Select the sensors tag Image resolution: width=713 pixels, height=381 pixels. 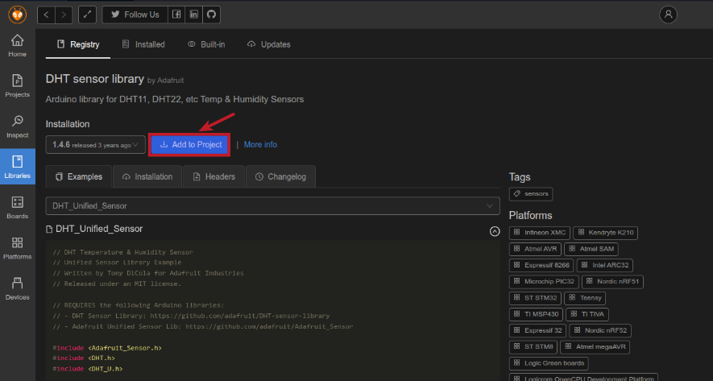531,194
